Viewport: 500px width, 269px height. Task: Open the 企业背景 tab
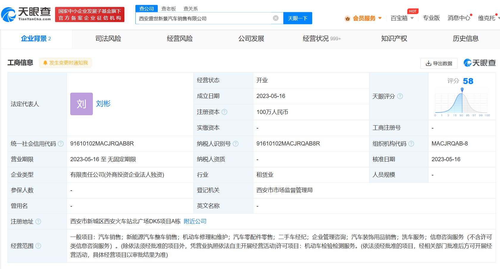click(36, 39)
